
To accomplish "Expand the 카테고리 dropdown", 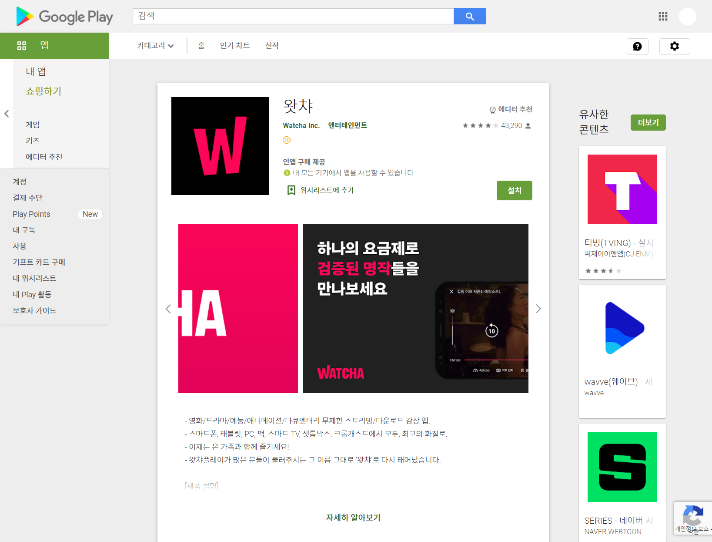I will pyautogui.click(x=155, y=45).
